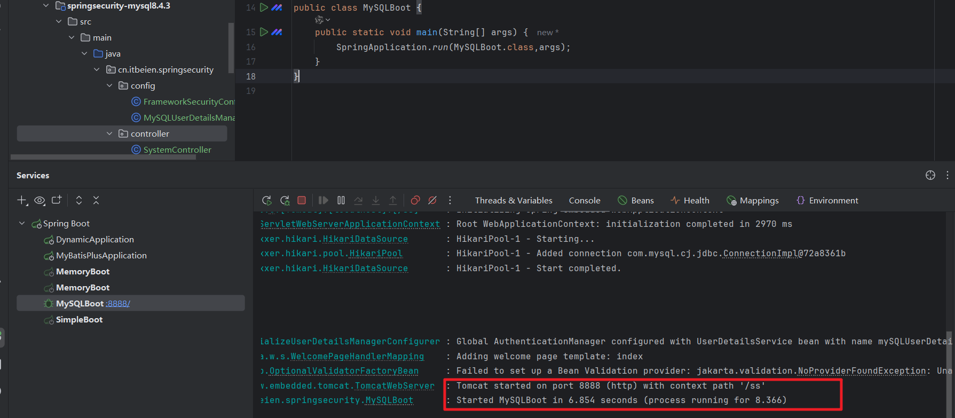Open service in new tab icon
The width and height of the screenshot is (955, 418).
click(57, 200)
